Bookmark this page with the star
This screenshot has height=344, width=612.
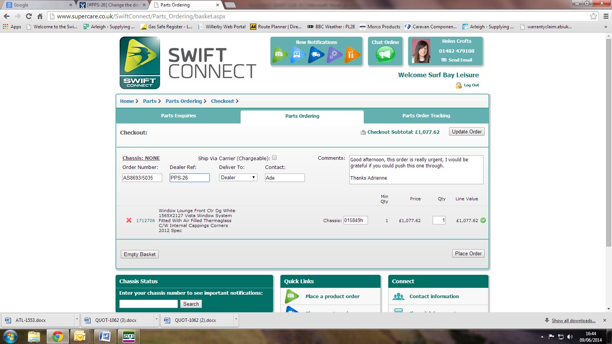[x=593, y=16]
